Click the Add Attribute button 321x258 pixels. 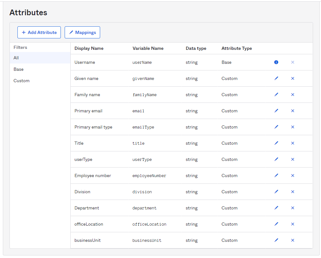click(39, 32)
